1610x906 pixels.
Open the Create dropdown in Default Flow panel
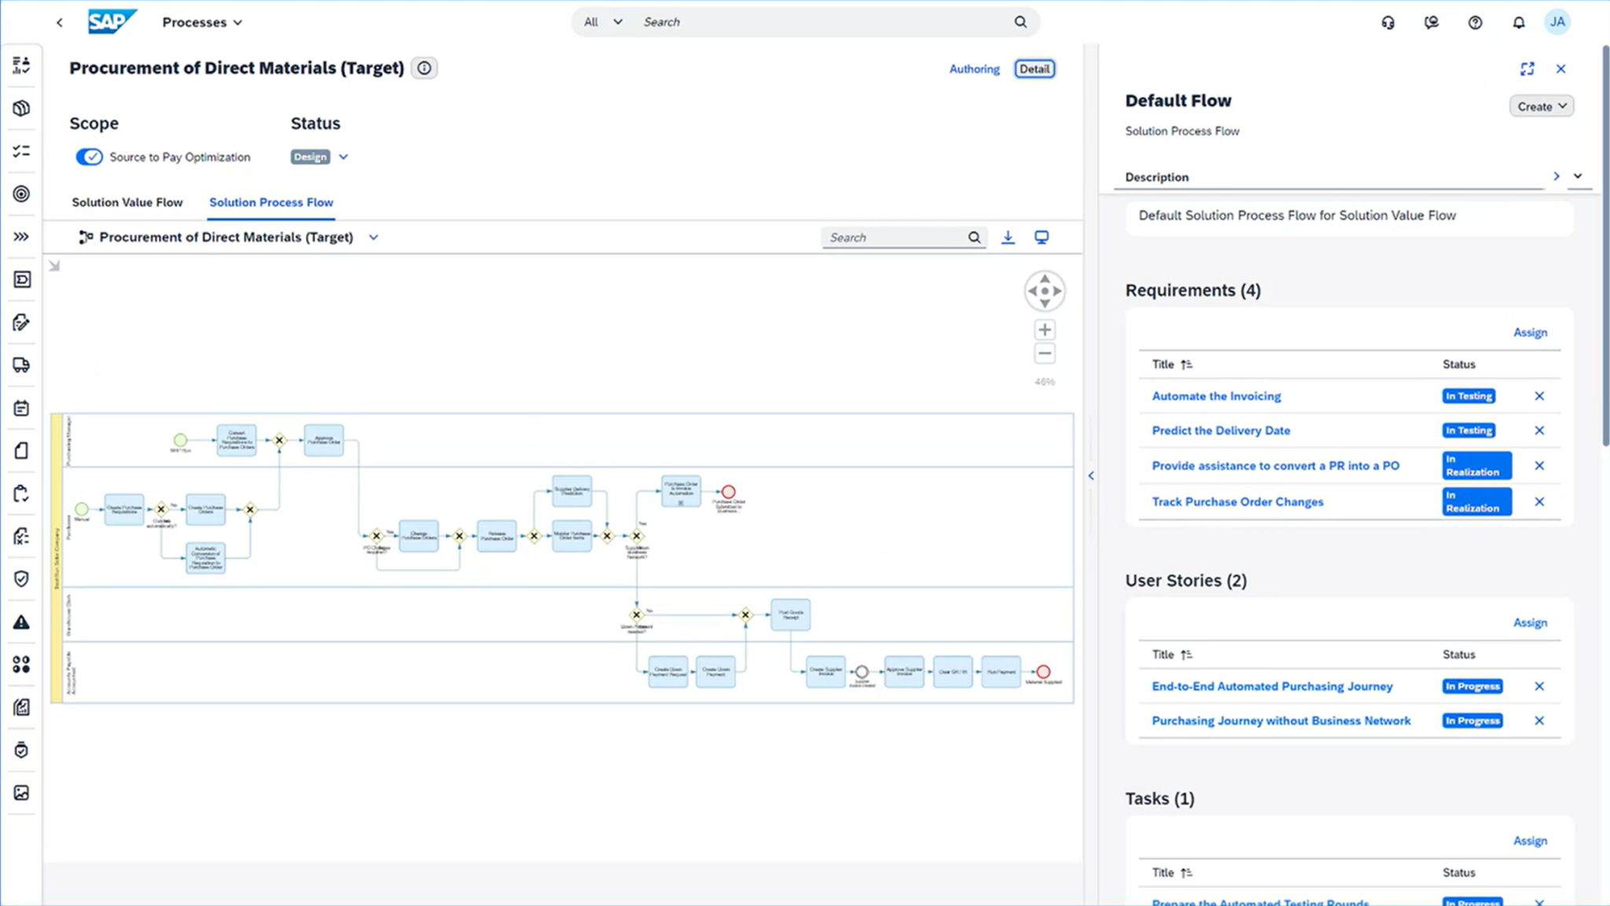[x=1539, y=105]
